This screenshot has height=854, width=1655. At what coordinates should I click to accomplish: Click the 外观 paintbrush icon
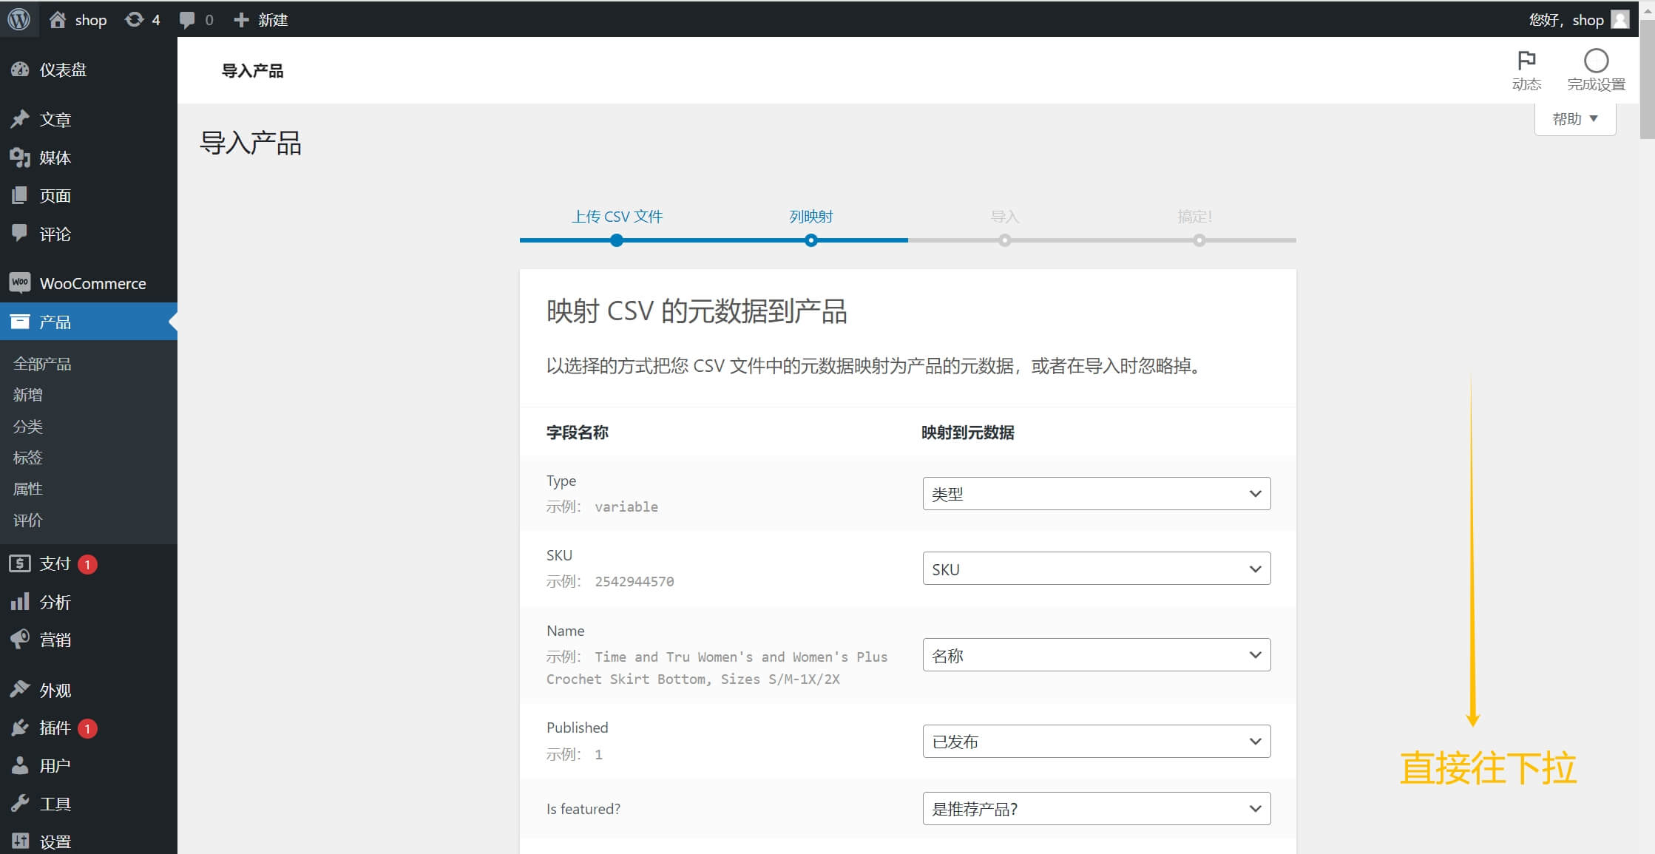pyautogui.click(x=20, y=689)
